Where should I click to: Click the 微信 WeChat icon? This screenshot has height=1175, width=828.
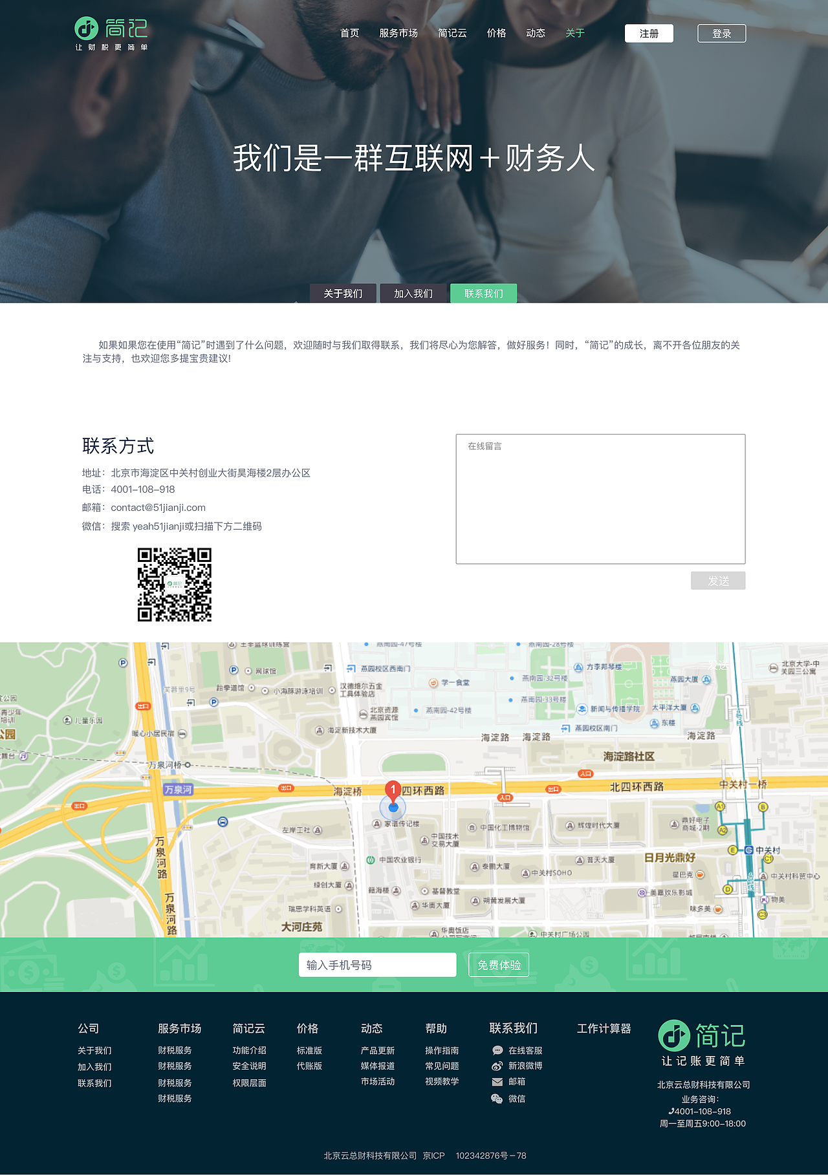[497, 1099]
